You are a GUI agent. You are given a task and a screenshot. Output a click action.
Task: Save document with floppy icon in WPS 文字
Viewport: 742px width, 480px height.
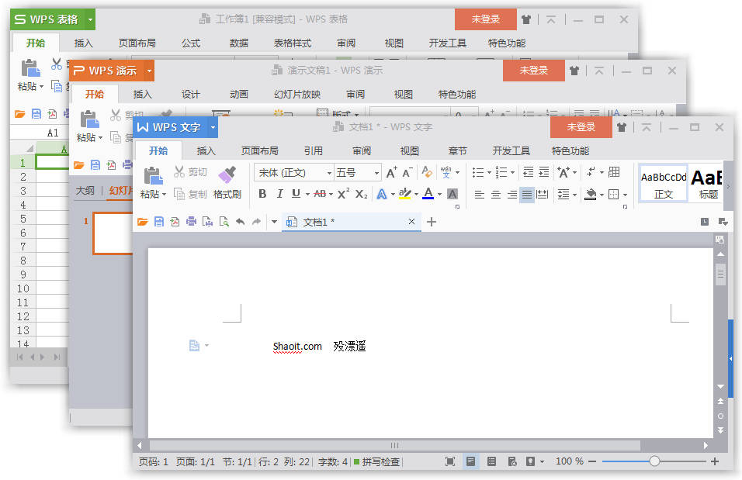coord(159,222)
